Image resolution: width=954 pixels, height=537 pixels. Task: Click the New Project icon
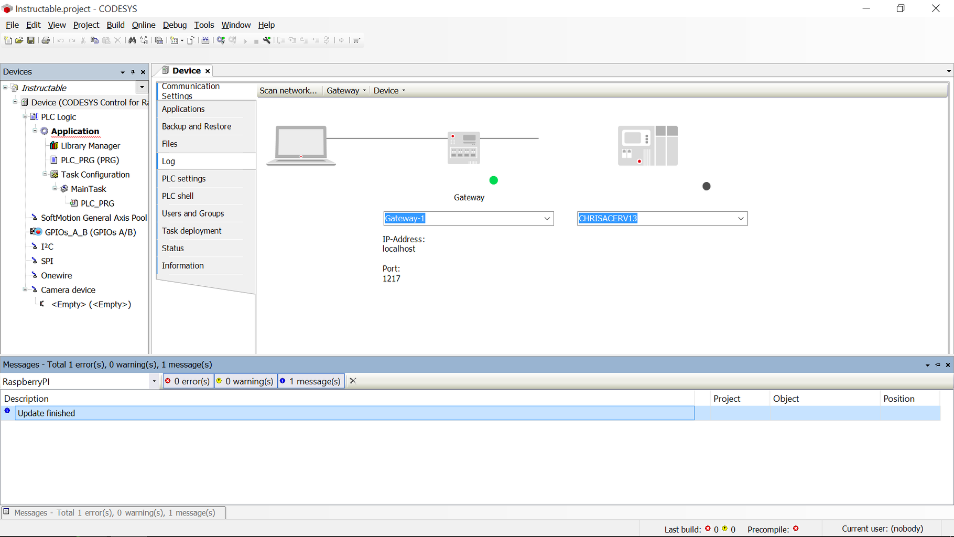pyautogui.click(x=8, y=40)
